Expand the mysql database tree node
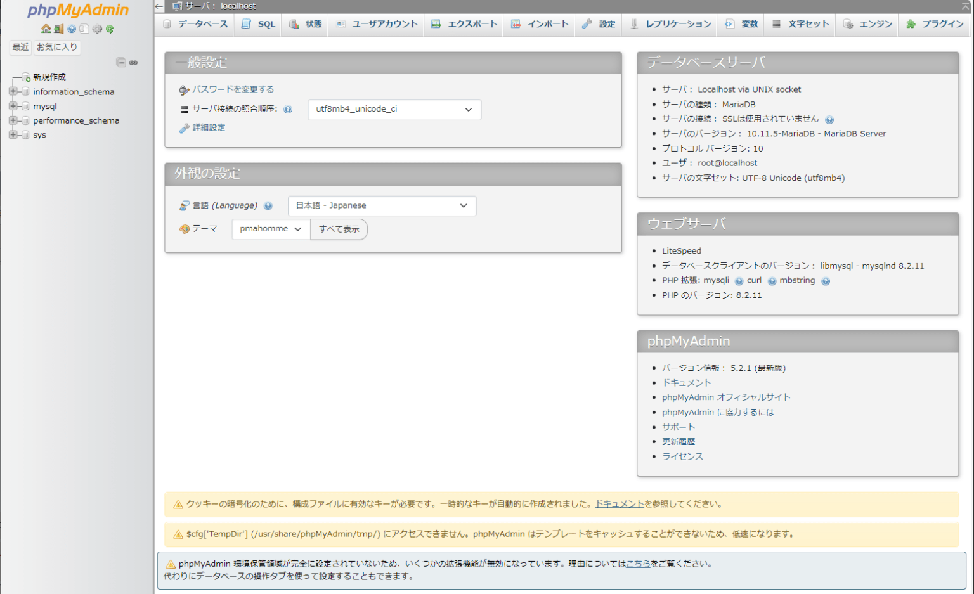 (x=13, y=106)
